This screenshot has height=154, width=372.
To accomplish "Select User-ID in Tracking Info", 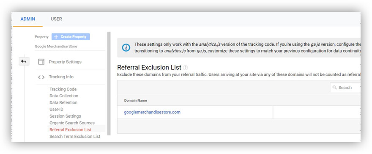I will click(56, 110).
